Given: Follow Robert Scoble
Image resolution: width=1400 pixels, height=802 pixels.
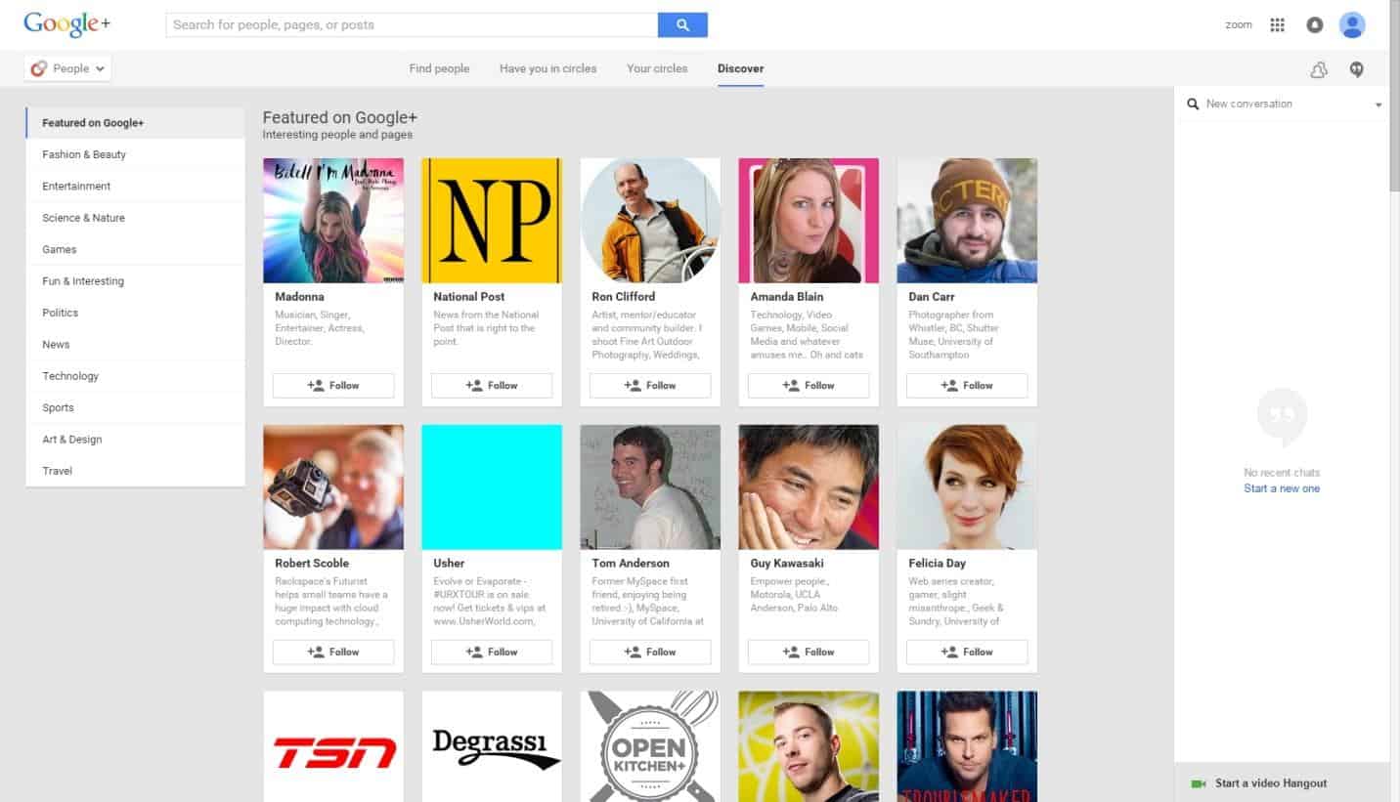Looking at the screenshot, I should (x=333, y=653).
